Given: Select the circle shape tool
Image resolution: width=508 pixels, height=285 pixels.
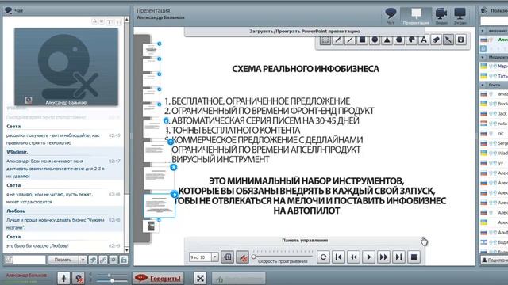Looking at the screenshot, I should (x=375, y=40).
